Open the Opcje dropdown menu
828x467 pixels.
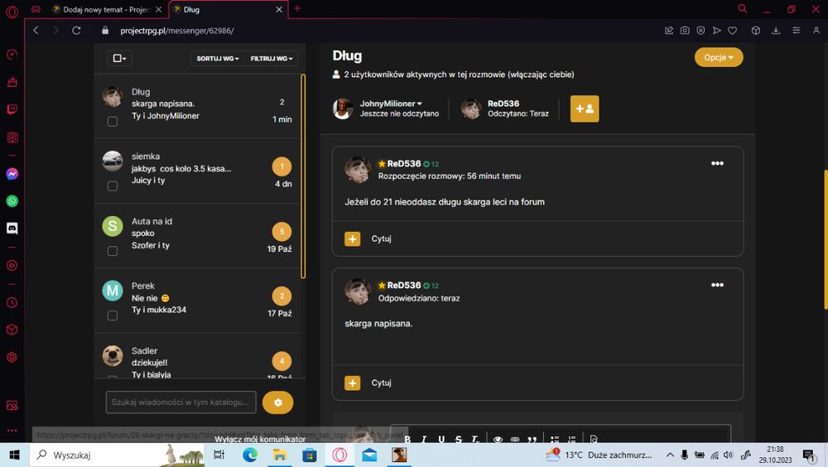(x=718, y=57)
